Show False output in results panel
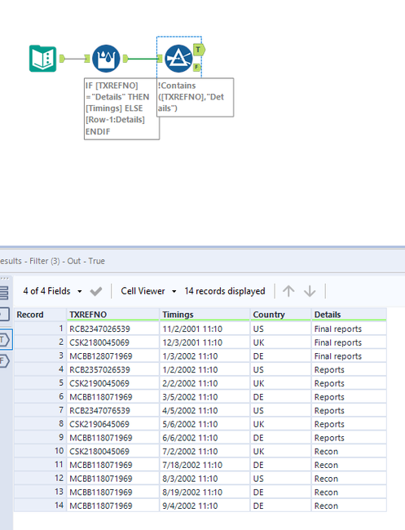The height and width of the screenshot is (530, 405). [5, 360]
